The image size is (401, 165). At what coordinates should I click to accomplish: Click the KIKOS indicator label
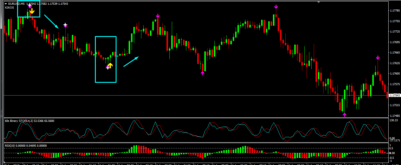point(9,8)
